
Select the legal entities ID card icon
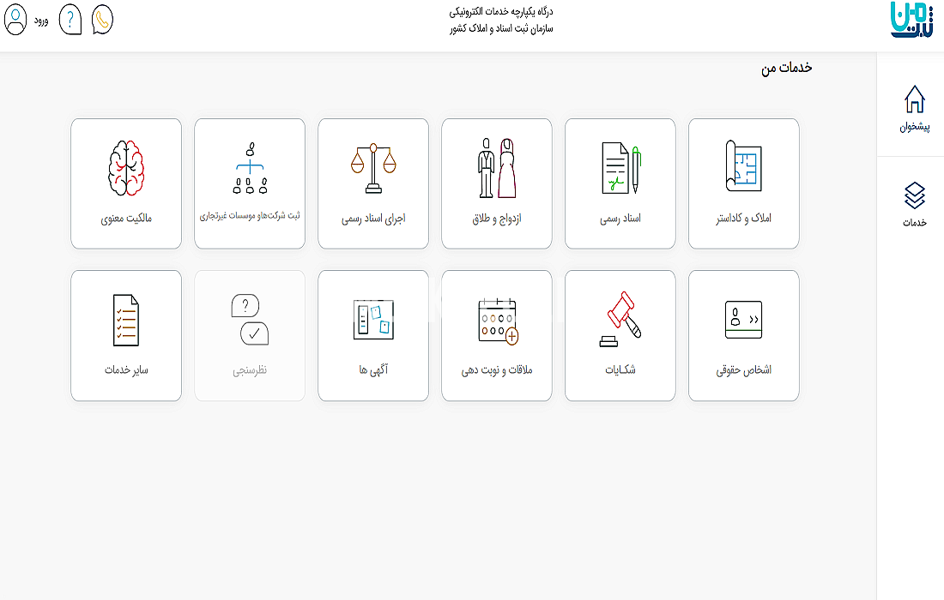(743, 319)
